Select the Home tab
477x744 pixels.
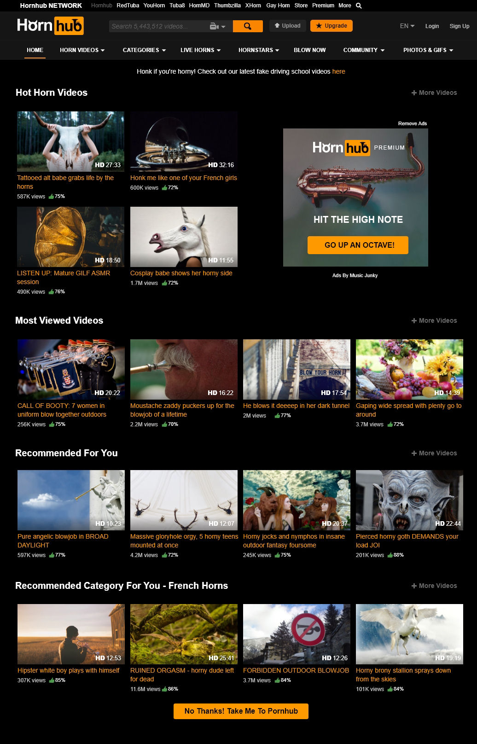click(35, 50)
